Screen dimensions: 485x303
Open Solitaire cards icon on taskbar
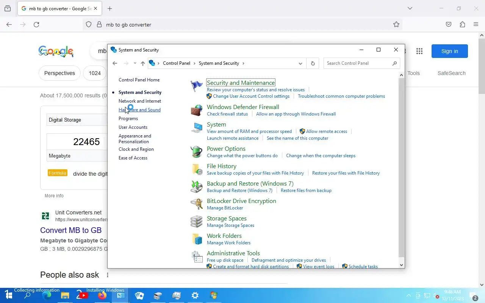tap(139, 295)
